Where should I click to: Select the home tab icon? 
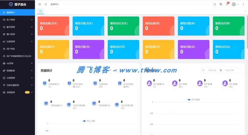tap(40, 11)
